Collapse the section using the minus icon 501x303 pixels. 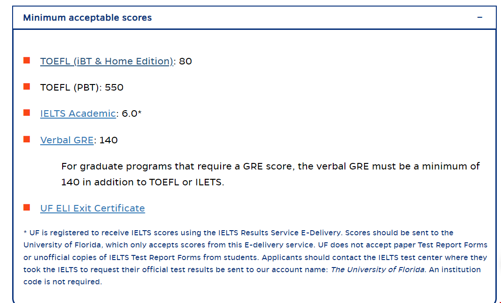click(x=480, y=17)
